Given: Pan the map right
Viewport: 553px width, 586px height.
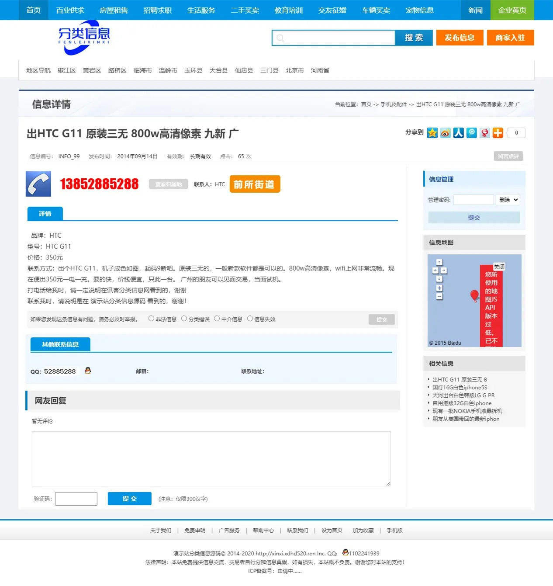Looking at the screenshot, I should (443, 270).
